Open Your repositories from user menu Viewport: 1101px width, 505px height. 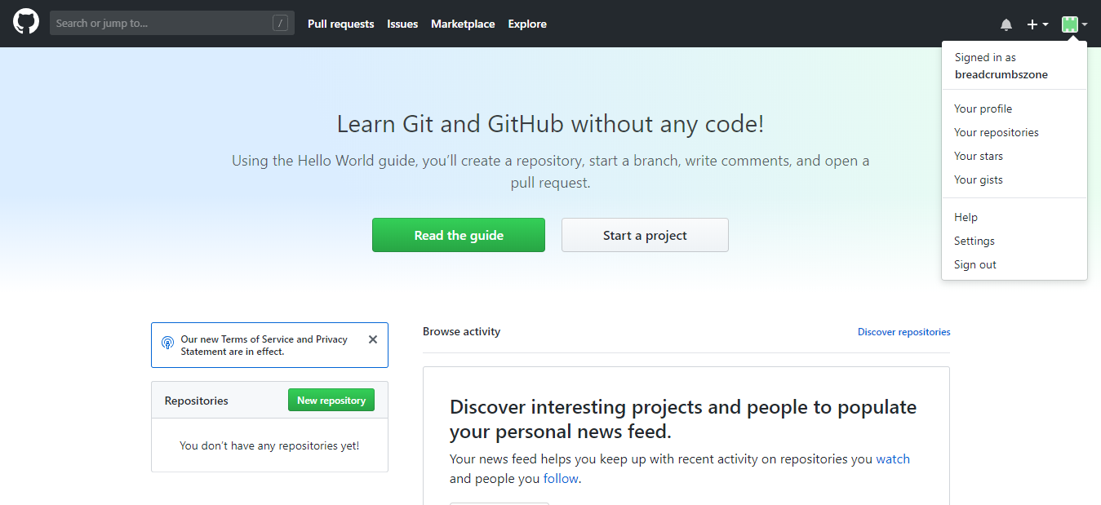(x=996, y=131)
